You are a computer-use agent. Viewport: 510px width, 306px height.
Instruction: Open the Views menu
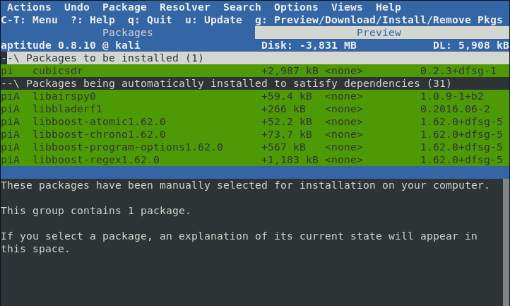(347, 7)
